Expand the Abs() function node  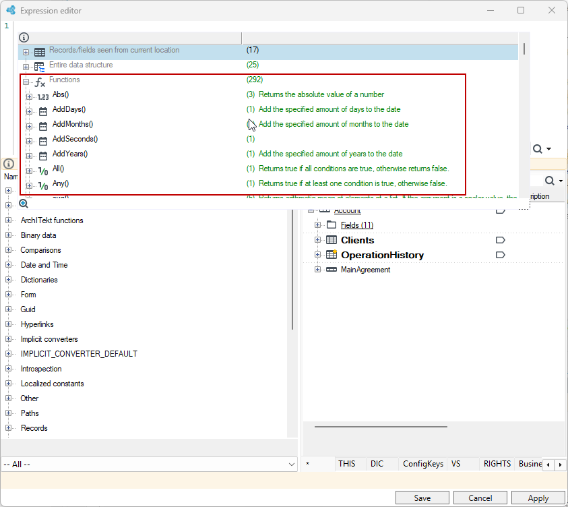(x=30, y=97)
